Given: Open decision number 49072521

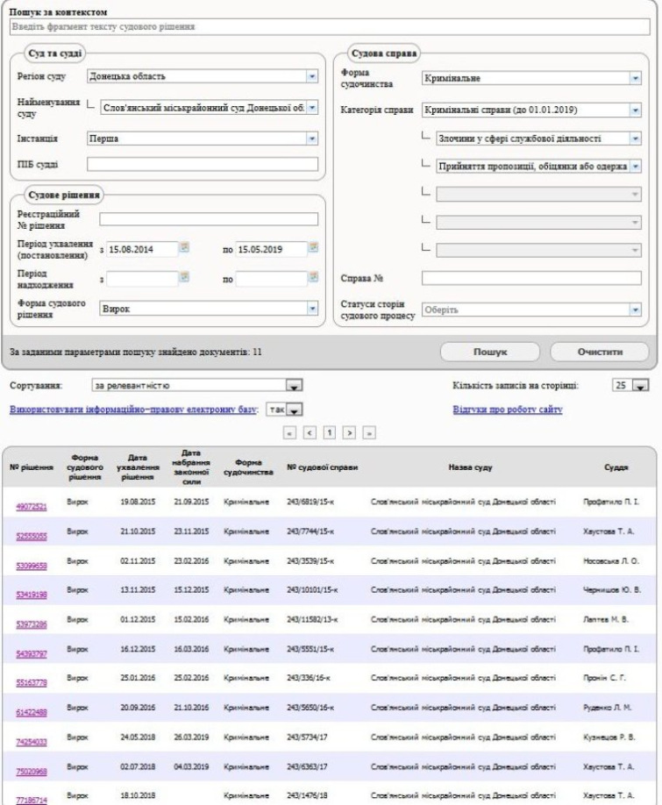Looking at the screenshot, I should (x=29, y=506).
